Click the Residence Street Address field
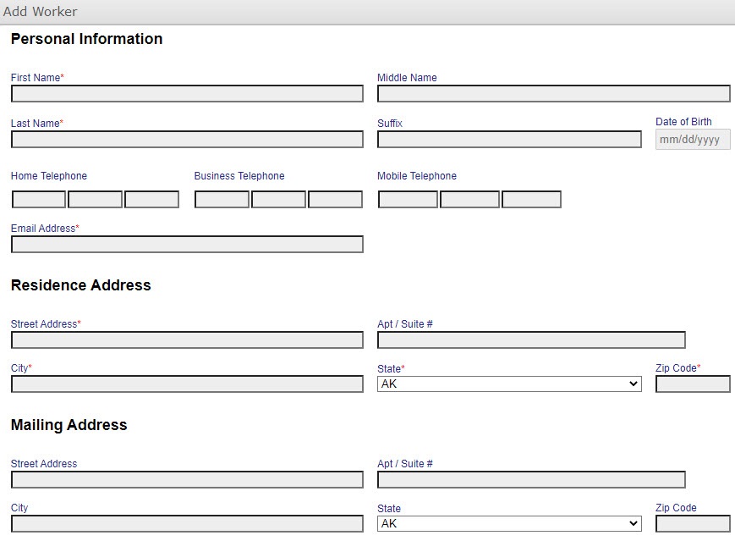Viewport: 735px width, 552px height. tap(187, 340)
